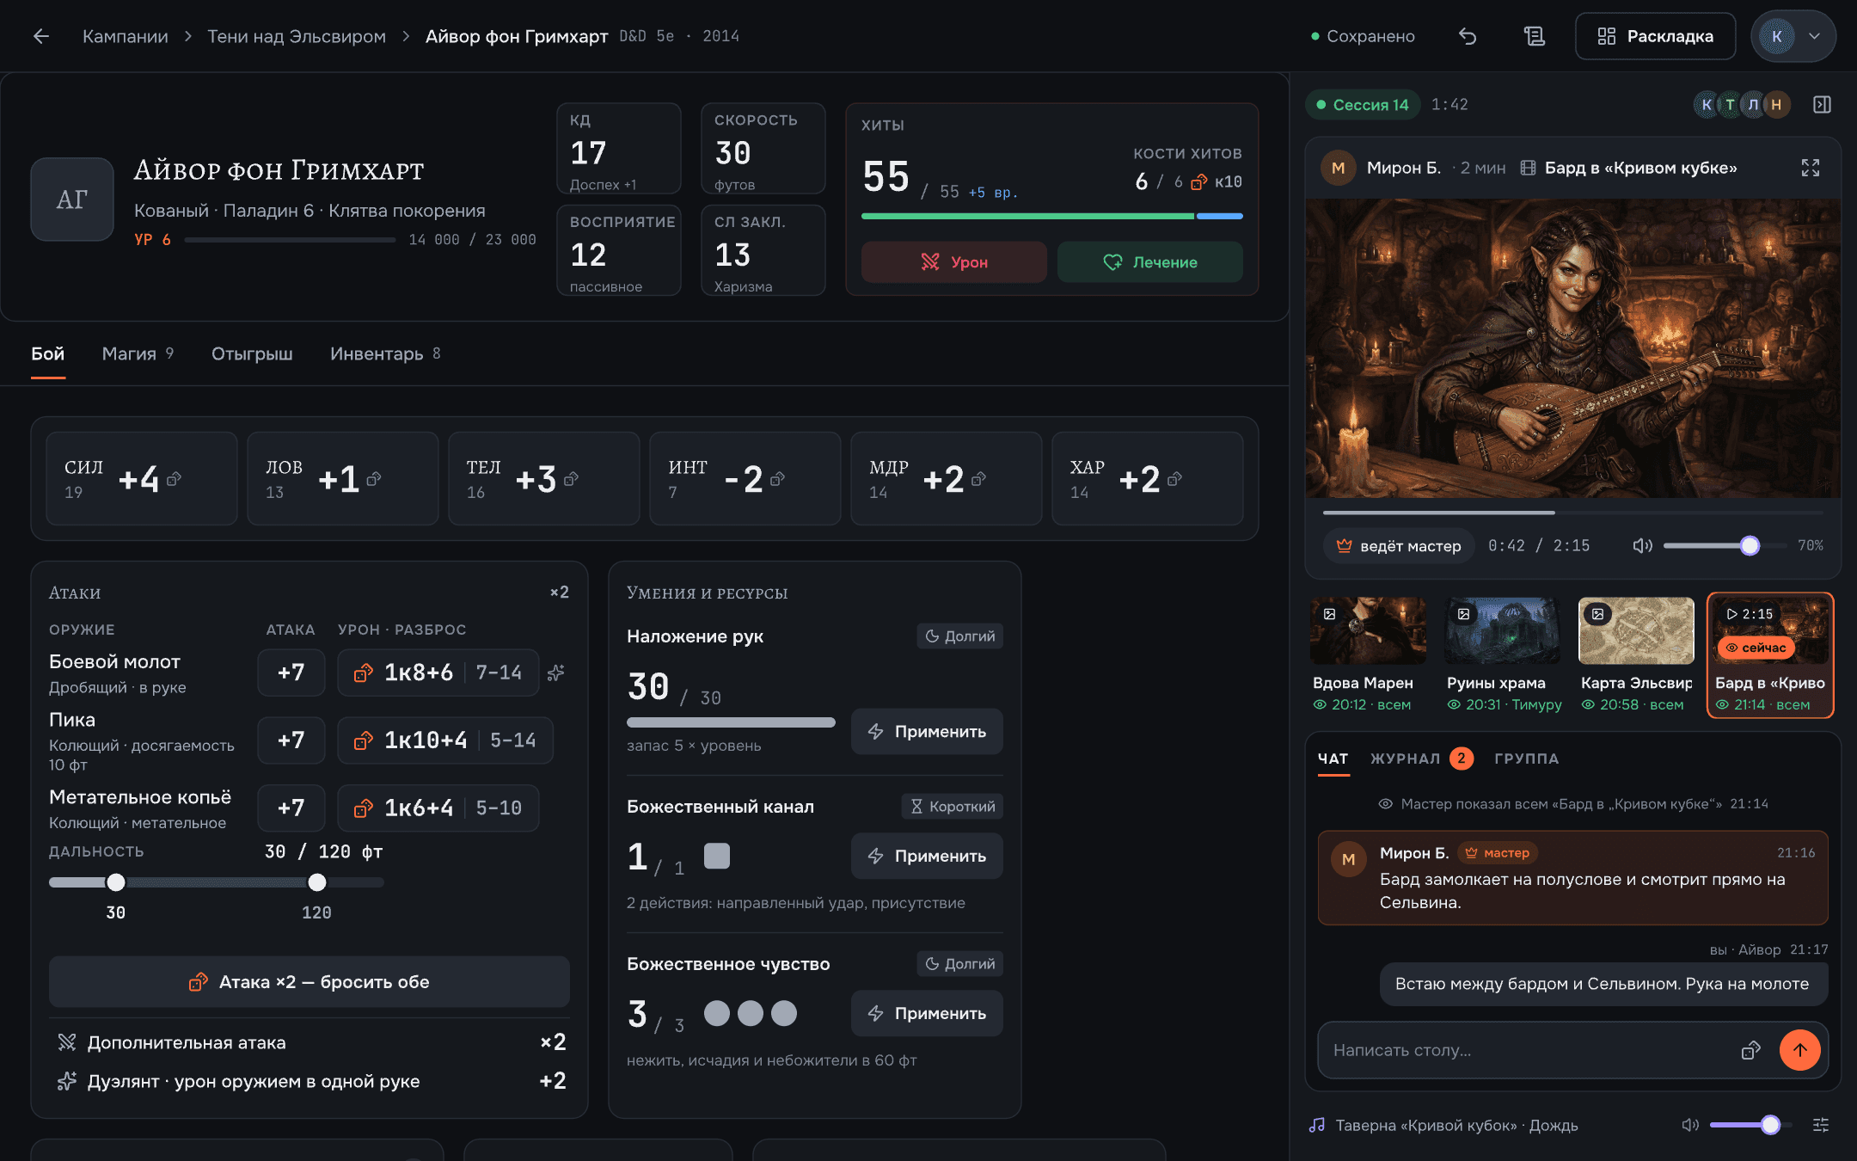Roll the Intelligence check die icon
This screenshot has height=1161, width=1857.
778,479
